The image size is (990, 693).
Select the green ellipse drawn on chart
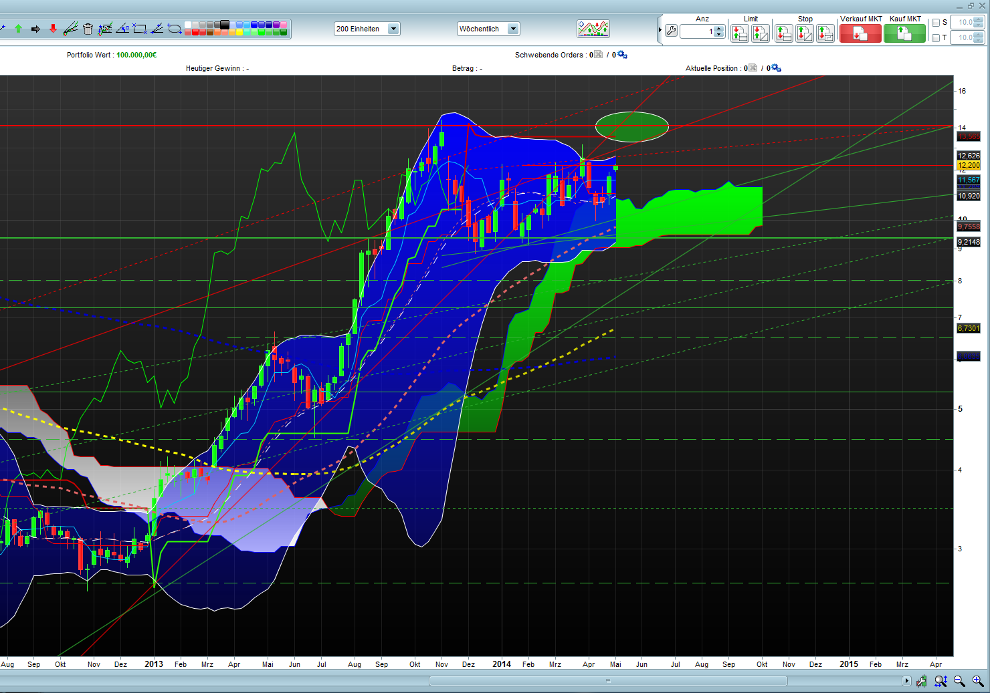(631, 126)
